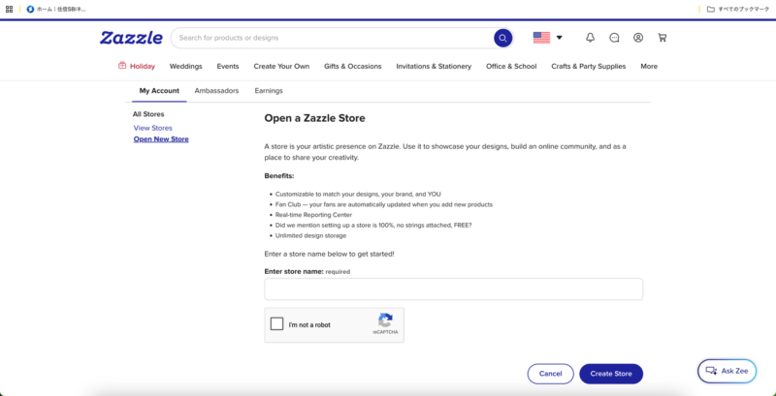Switch to the Ambassadors tab
776x396 pixels.
click(x=216, y=91)
